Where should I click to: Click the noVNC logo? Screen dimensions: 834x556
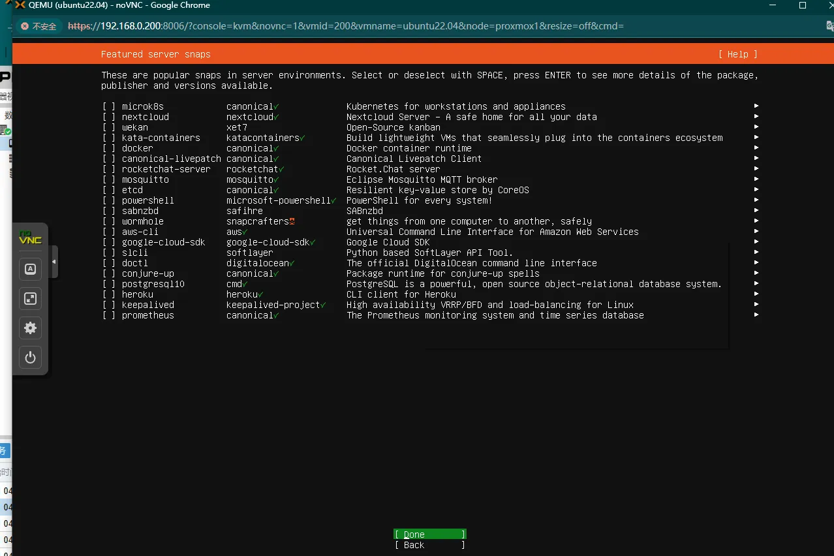(30, 238)
